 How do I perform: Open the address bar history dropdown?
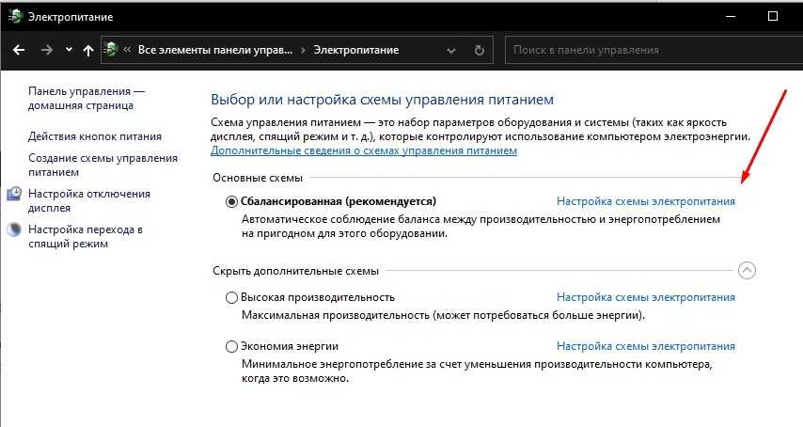pos(450,50)
